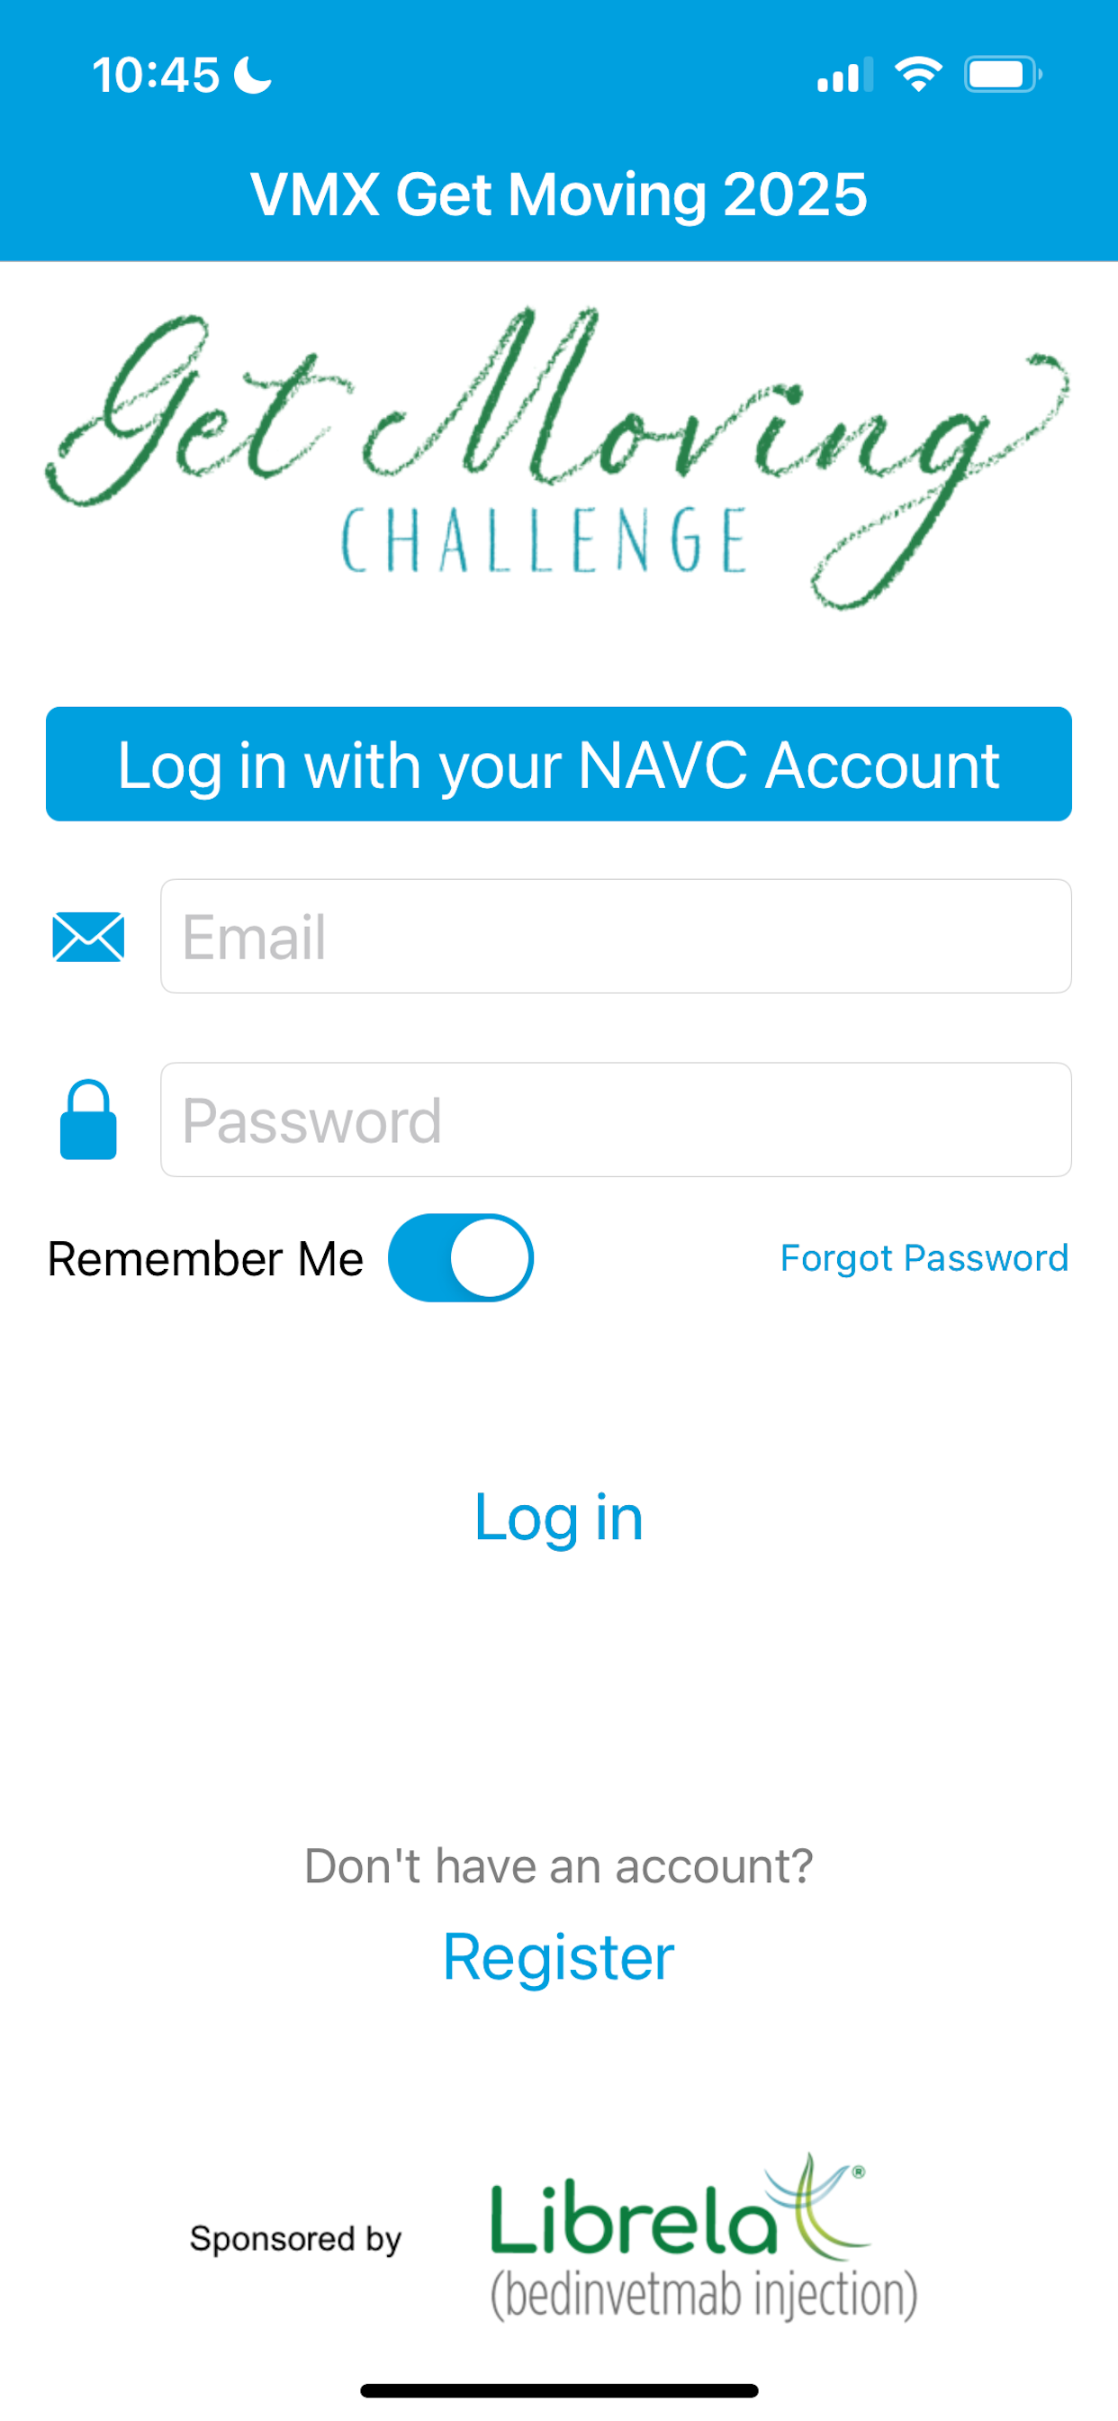Tap the Get Moving Challenge logo
Viewport: 1118px width, 2421px height.
[x=558, y=458]
